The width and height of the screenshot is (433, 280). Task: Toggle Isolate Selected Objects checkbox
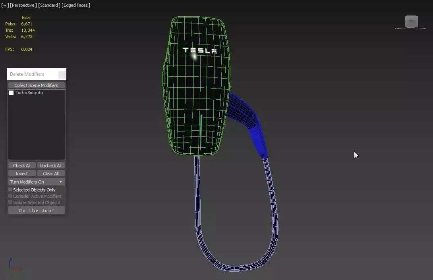(10, 203)
